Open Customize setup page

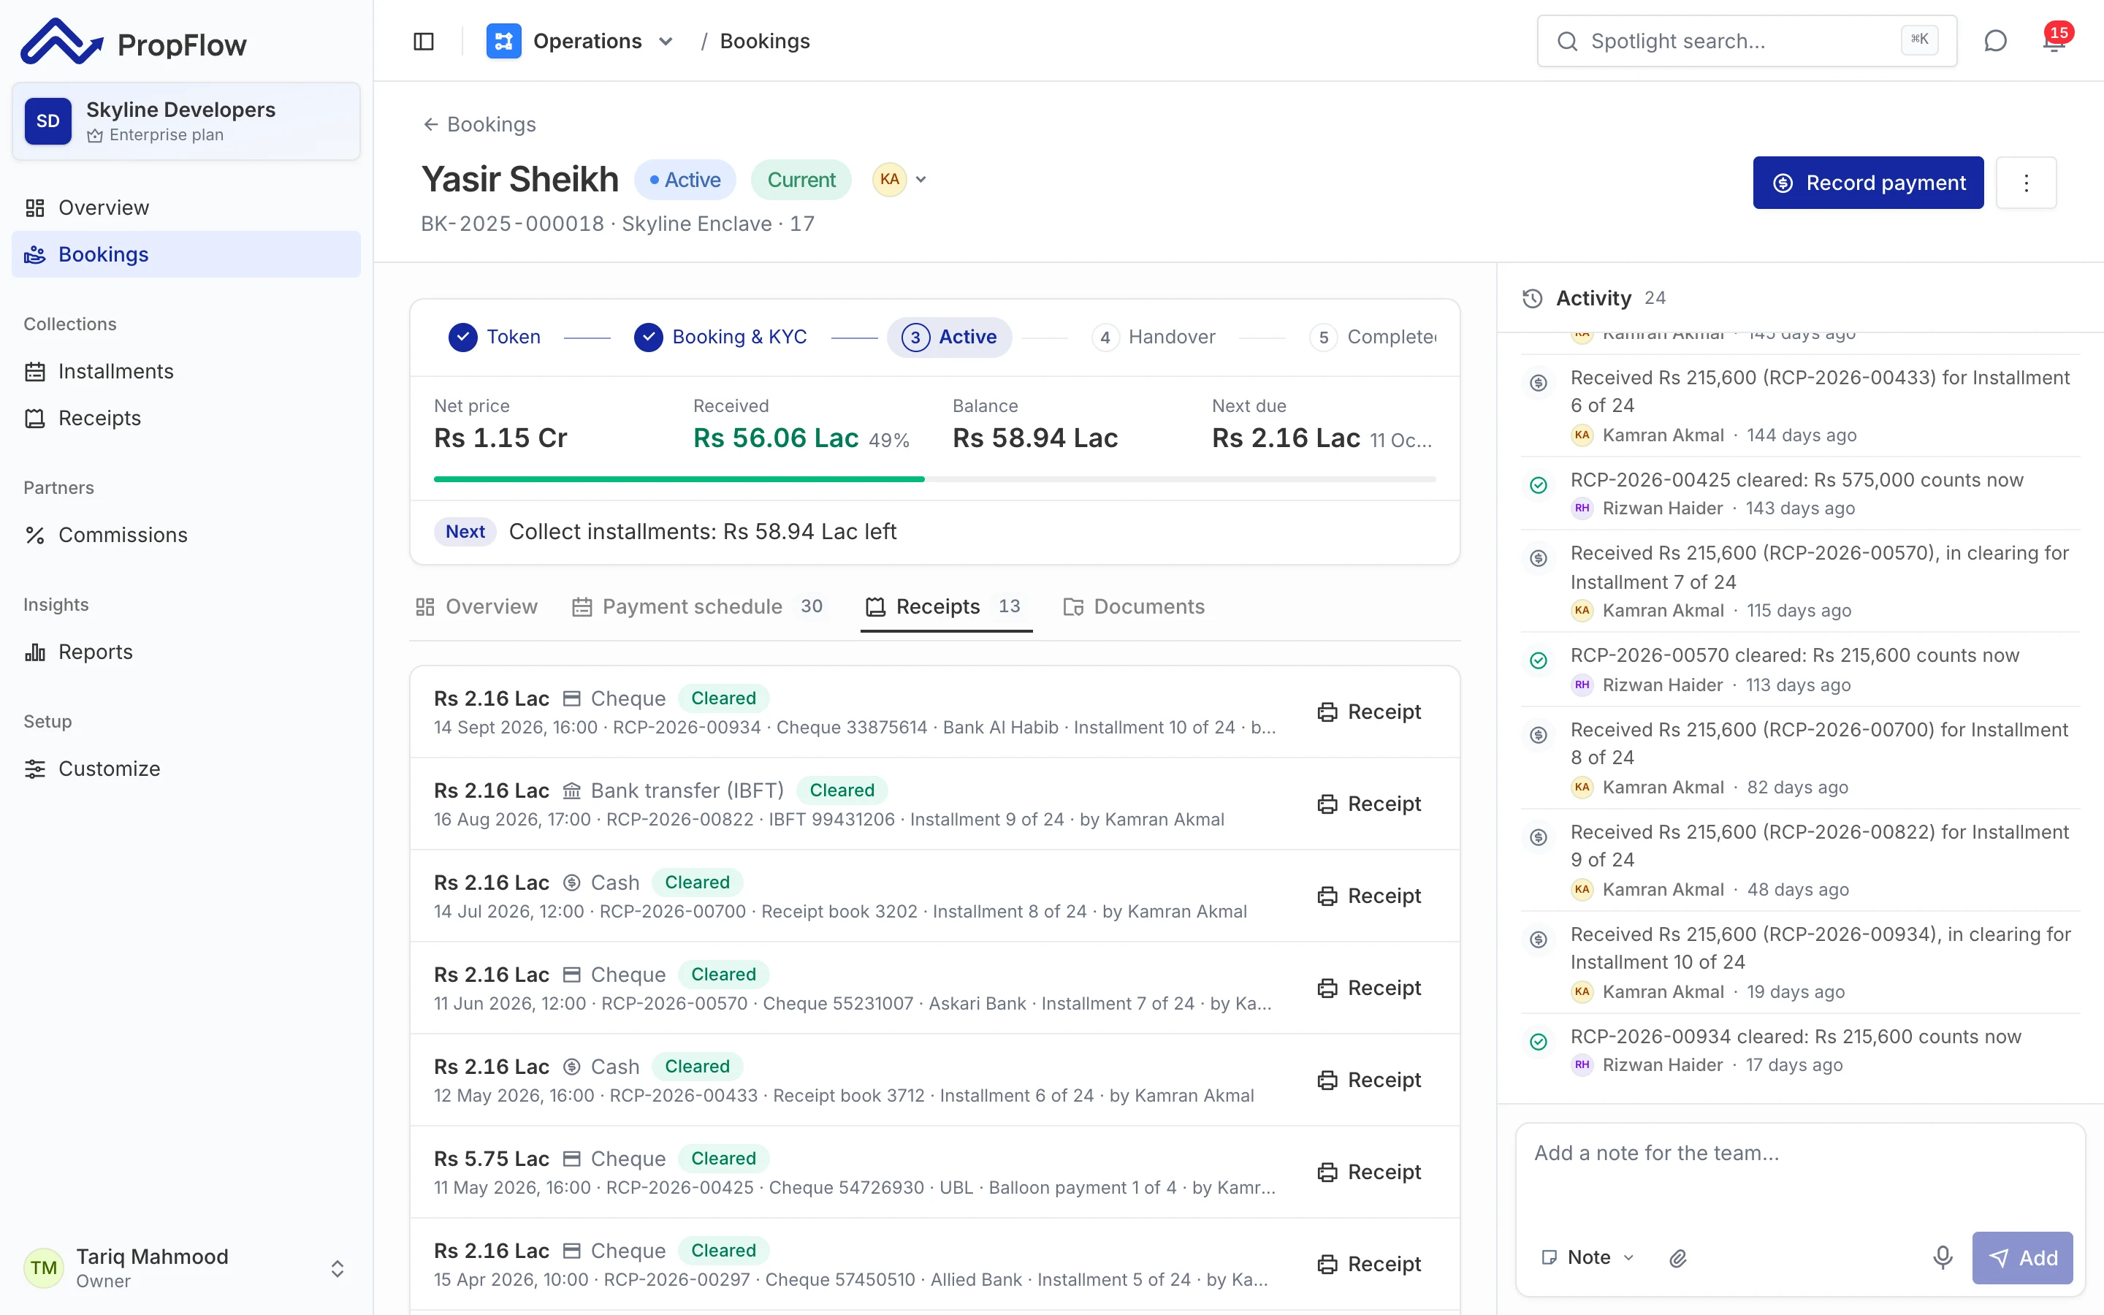pos(186,769)
